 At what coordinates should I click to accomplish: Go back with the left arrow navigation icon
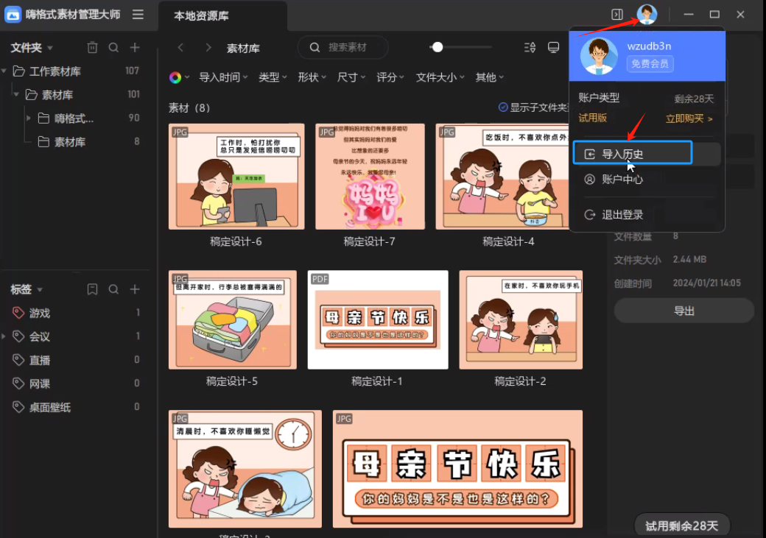(180, 47)
